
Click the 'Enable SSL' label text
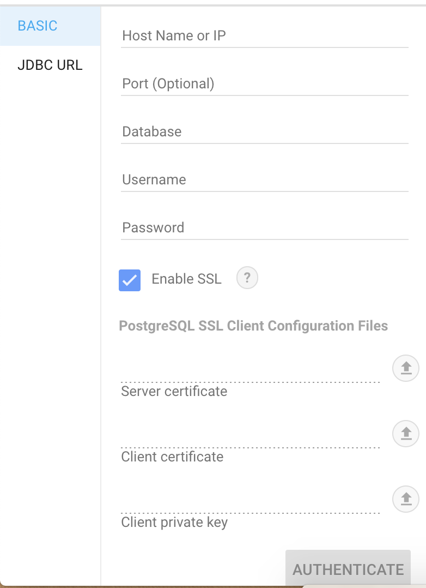click(187, 279)
